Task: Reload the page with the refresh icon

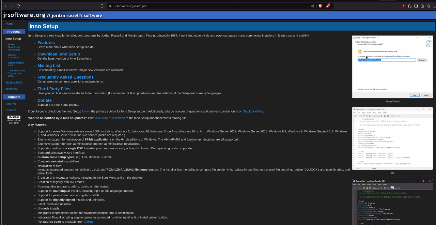Action: pos(18,6)
